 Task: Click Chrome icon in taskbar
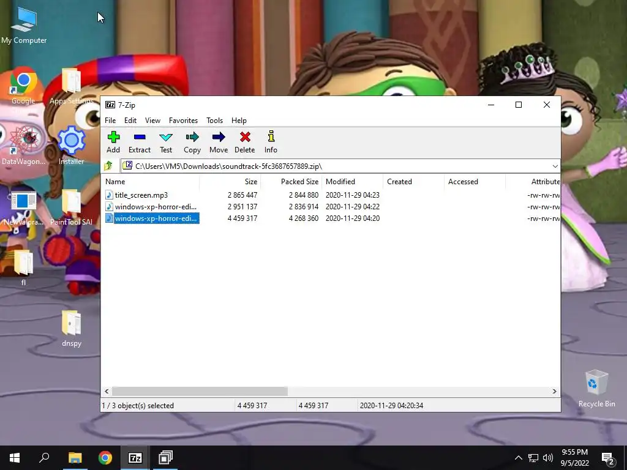[105, 458]
